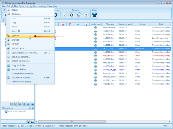Sort by Media type column
Image resolution: width=173 pixels, height=129 pixels.
pos(96,24)
